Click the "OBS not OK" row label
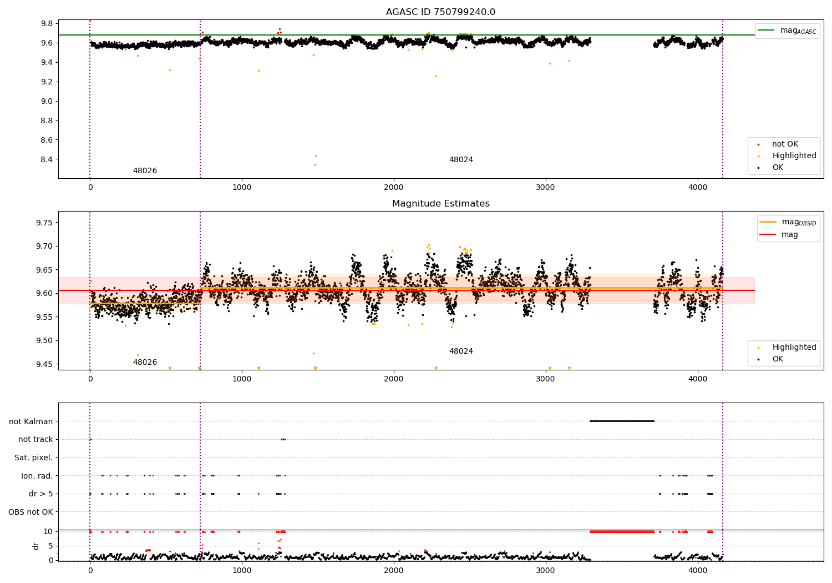This screenshot has height=583, width=832. [x=31, y=512]
